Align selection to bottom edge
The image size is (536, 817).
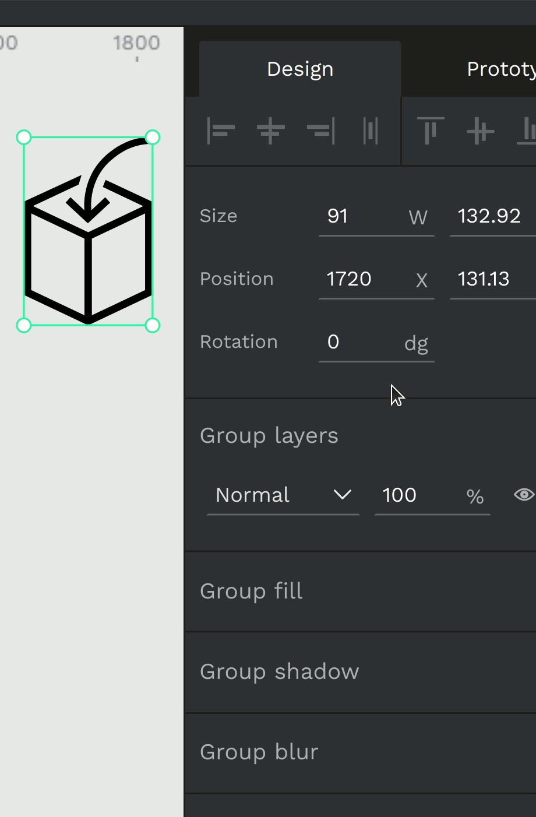tap(527, 131)
